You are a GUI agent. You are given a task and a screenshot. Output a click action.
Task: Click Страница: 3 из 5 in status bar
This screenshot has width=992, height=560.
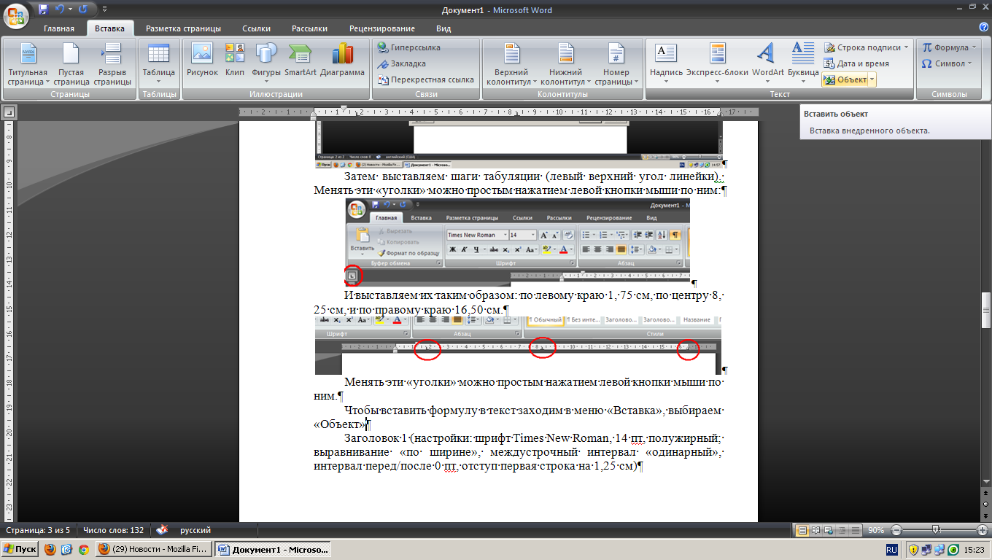38,530
